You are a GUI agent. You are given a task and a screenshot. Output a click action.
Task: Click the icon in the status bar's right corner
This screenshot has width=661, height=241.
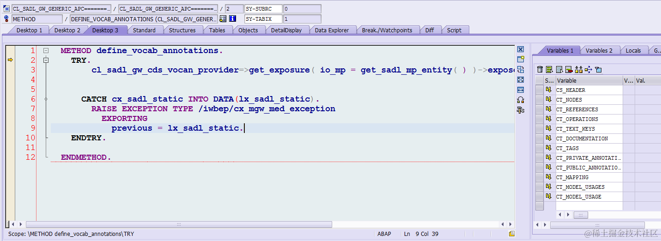[x=512, y=234]
